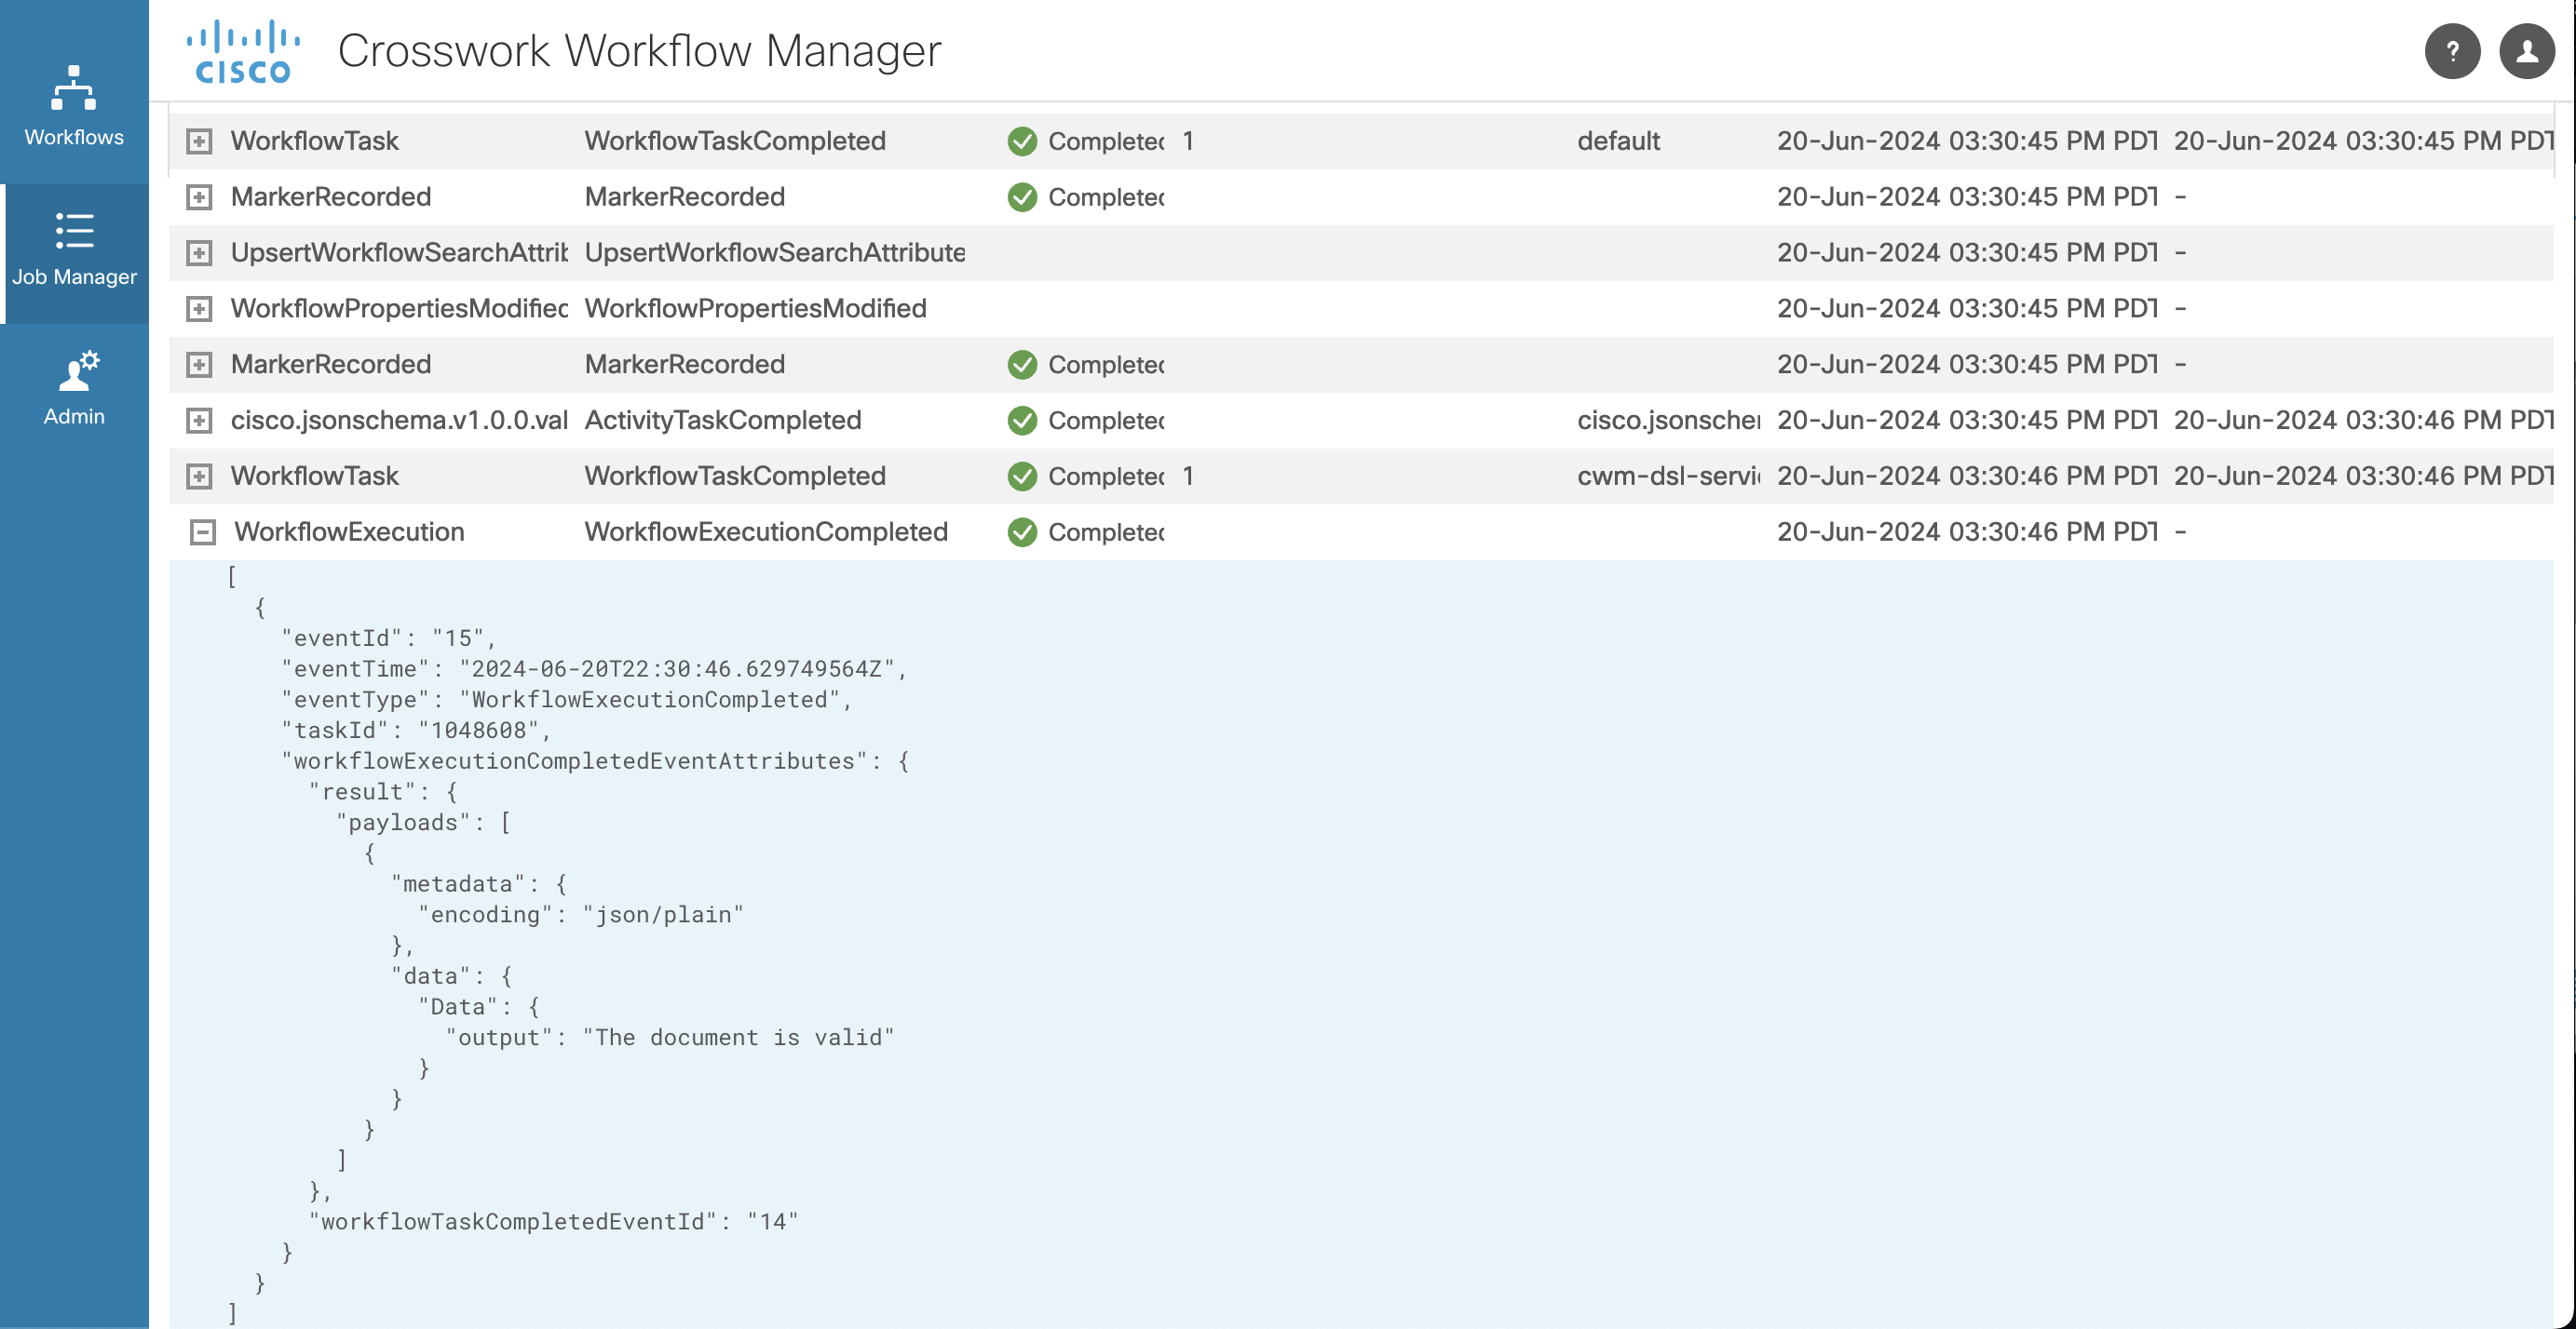2576x1329 pixels.
Task: Open the user profile icon
Action: coord(2526,51)
